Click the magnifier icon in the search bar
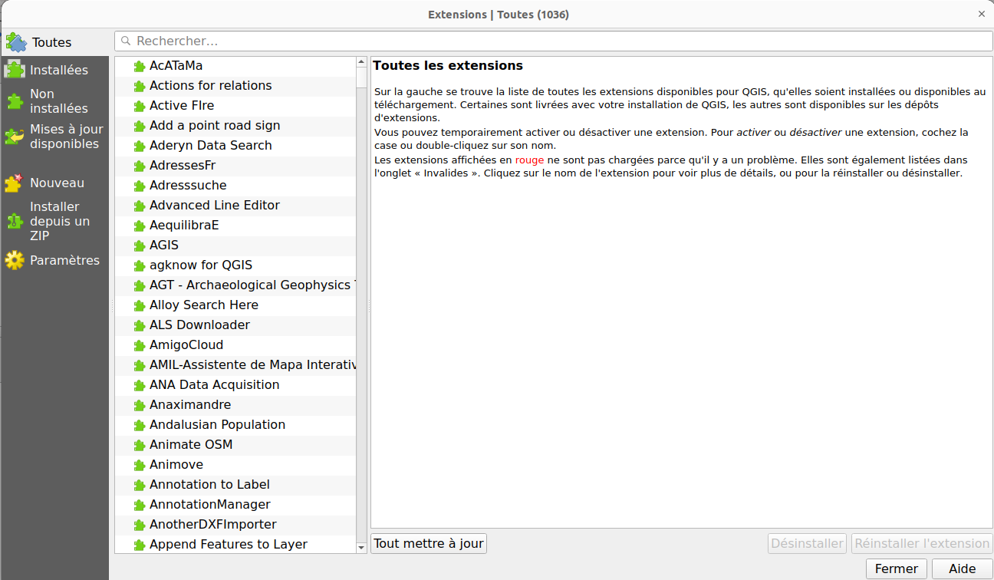 125,41
